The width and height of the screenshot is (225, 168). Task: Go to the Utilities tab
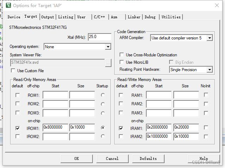(x=171, y=17)
